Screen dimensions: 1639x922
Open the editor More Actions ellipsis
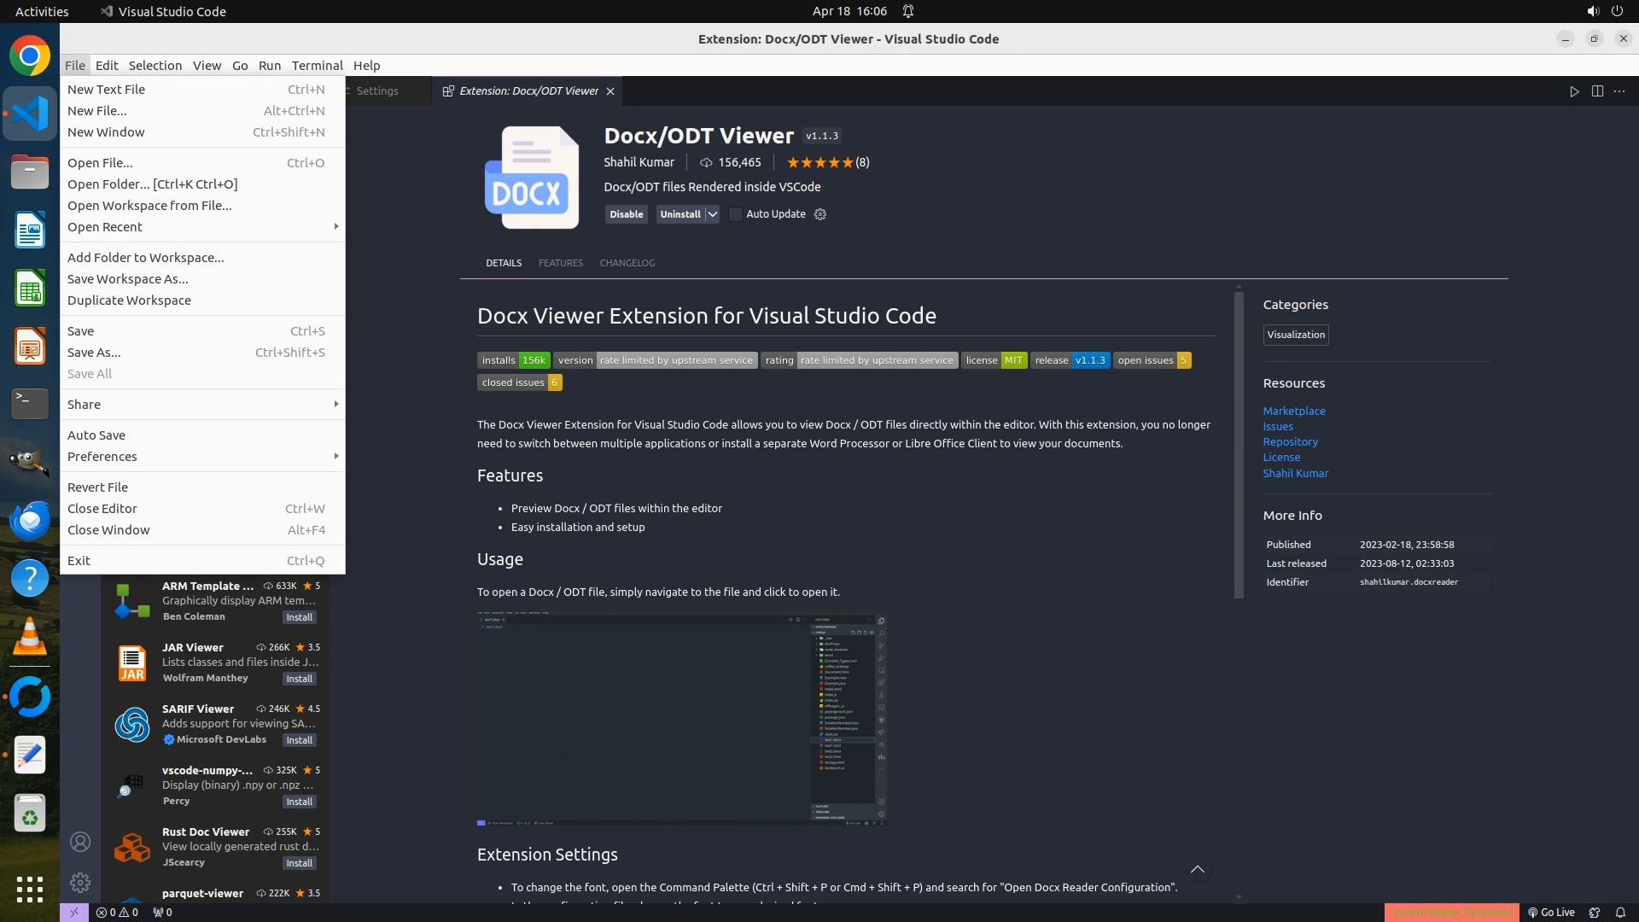(x=1619, y=91)
